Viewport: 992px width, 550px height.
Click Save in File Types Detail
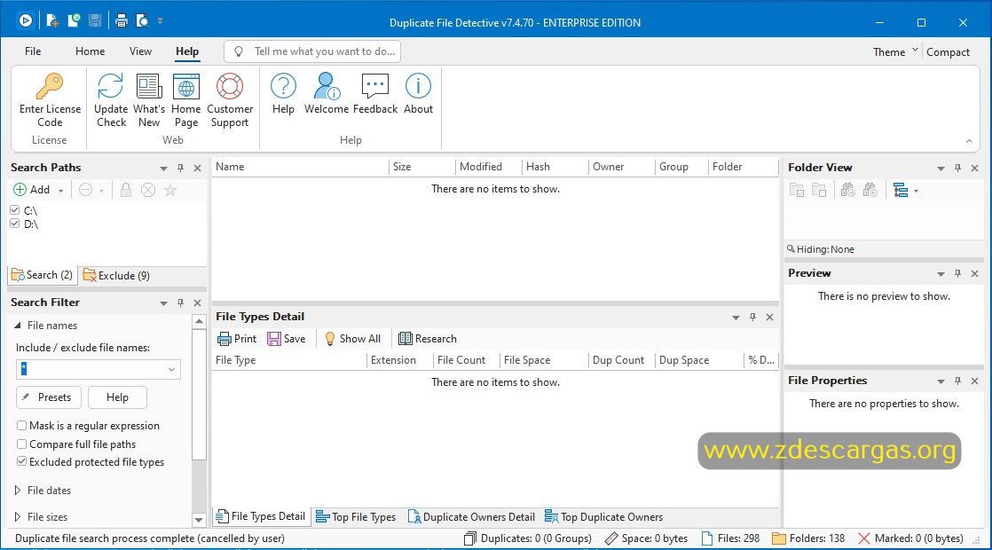coord(287,339)
